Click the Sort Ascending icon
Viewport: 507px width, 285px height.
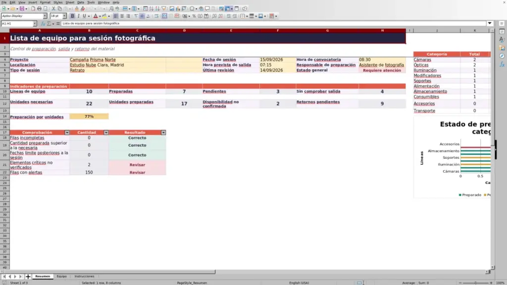(152, 9)
